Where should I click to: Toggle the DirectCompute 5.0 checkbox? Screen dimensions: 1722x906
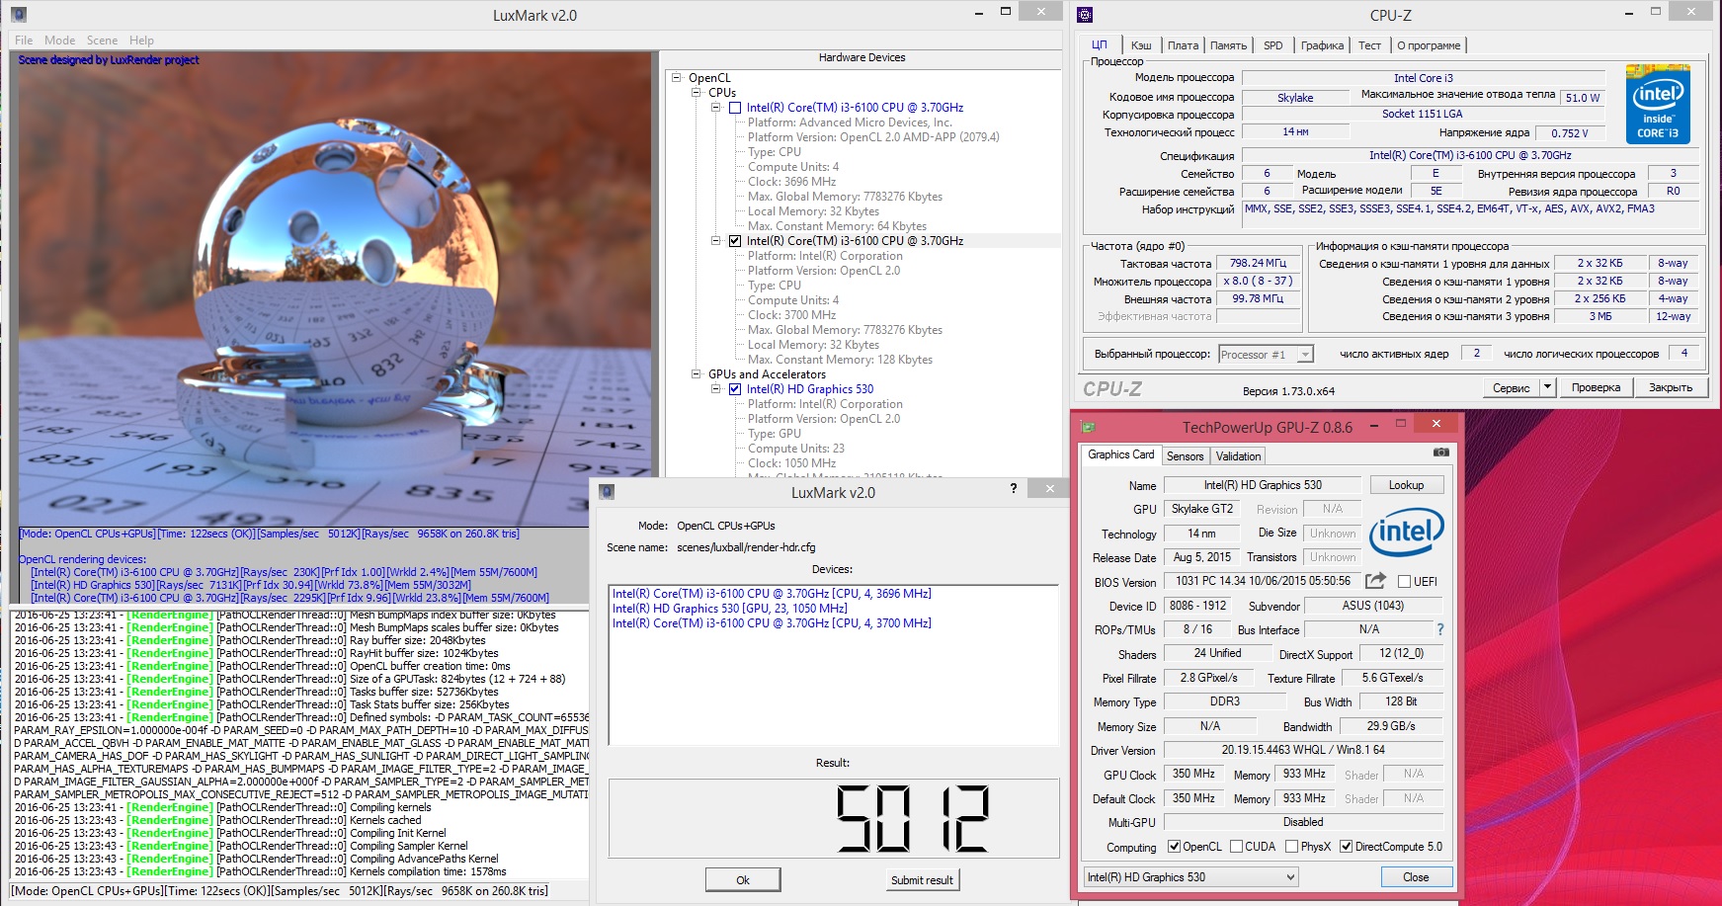[x=1346, y=847]
